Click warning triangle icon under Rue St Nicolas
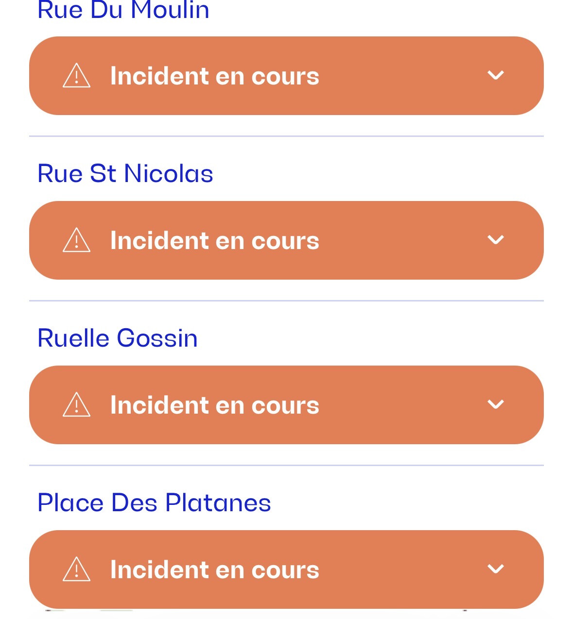This screenshot has height=619, width=573. 76,241
